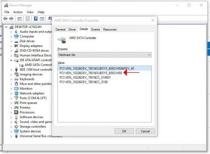Click the Computer monitor icon
210x154 pixels.
16,36
